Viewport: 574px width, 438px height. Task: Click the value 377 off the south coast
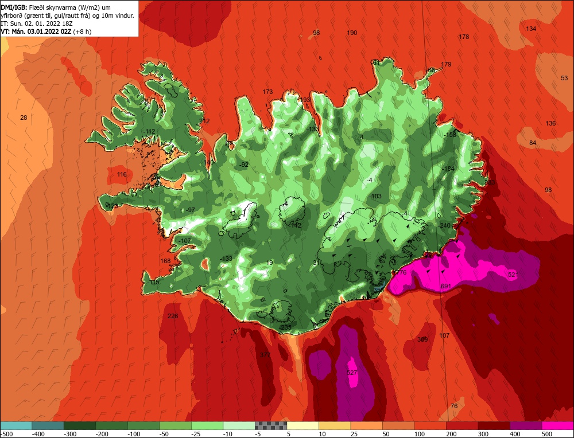click(x=265, y=355)
